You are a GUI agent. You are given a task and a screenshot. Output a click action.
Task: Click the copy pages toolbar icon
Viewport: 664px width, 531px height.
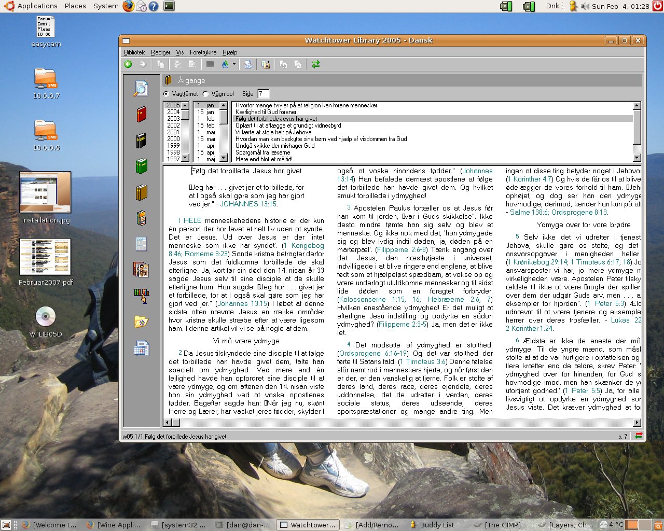161,64
